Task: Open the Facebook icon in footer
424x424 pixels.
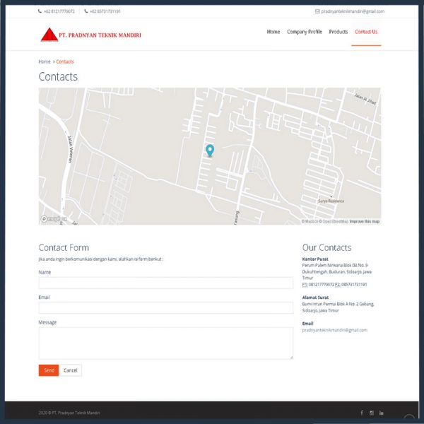Action: [362, 413]
